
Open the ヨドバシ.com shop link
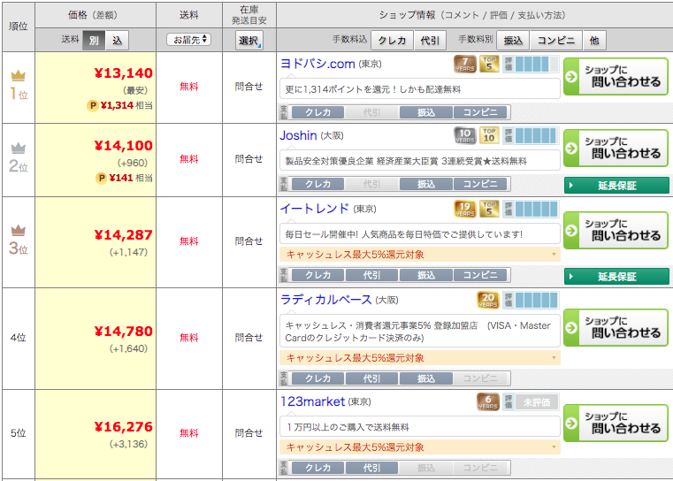tap(317, 64)
